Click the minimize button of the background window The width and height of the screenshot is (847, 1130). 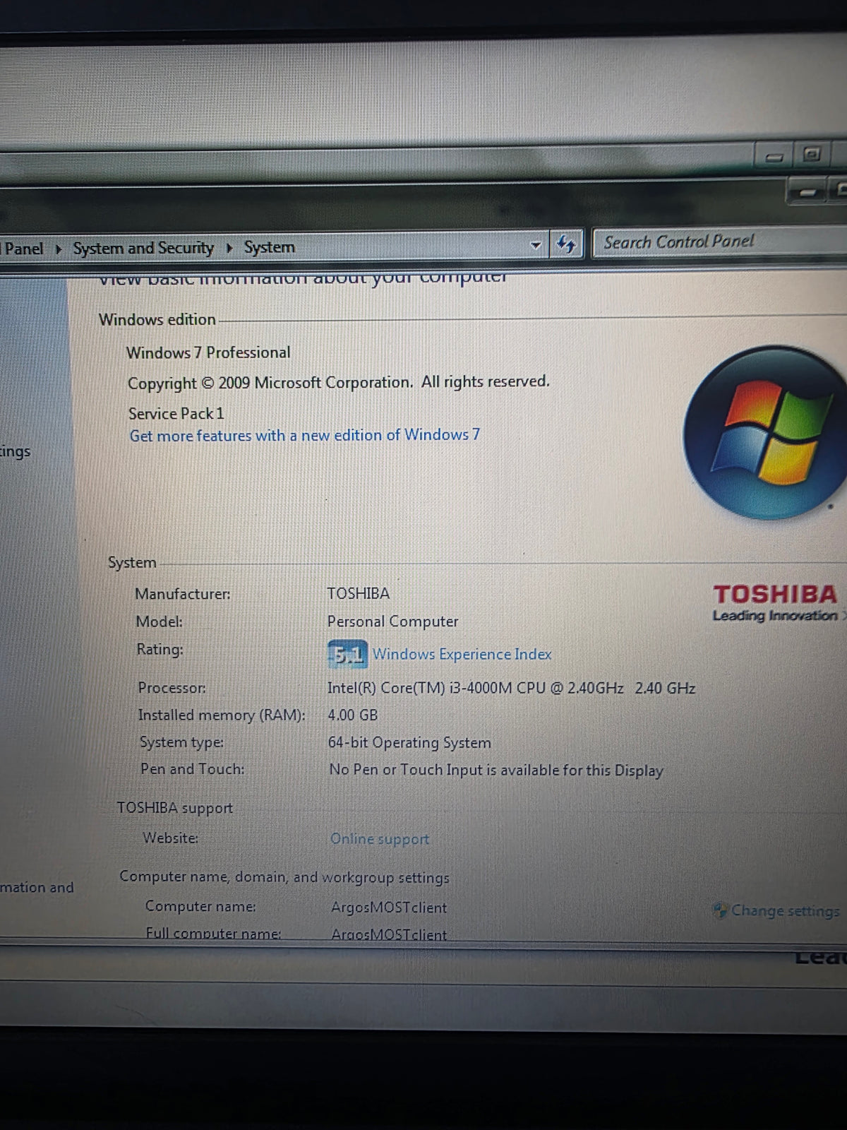[x=774, y=157]
